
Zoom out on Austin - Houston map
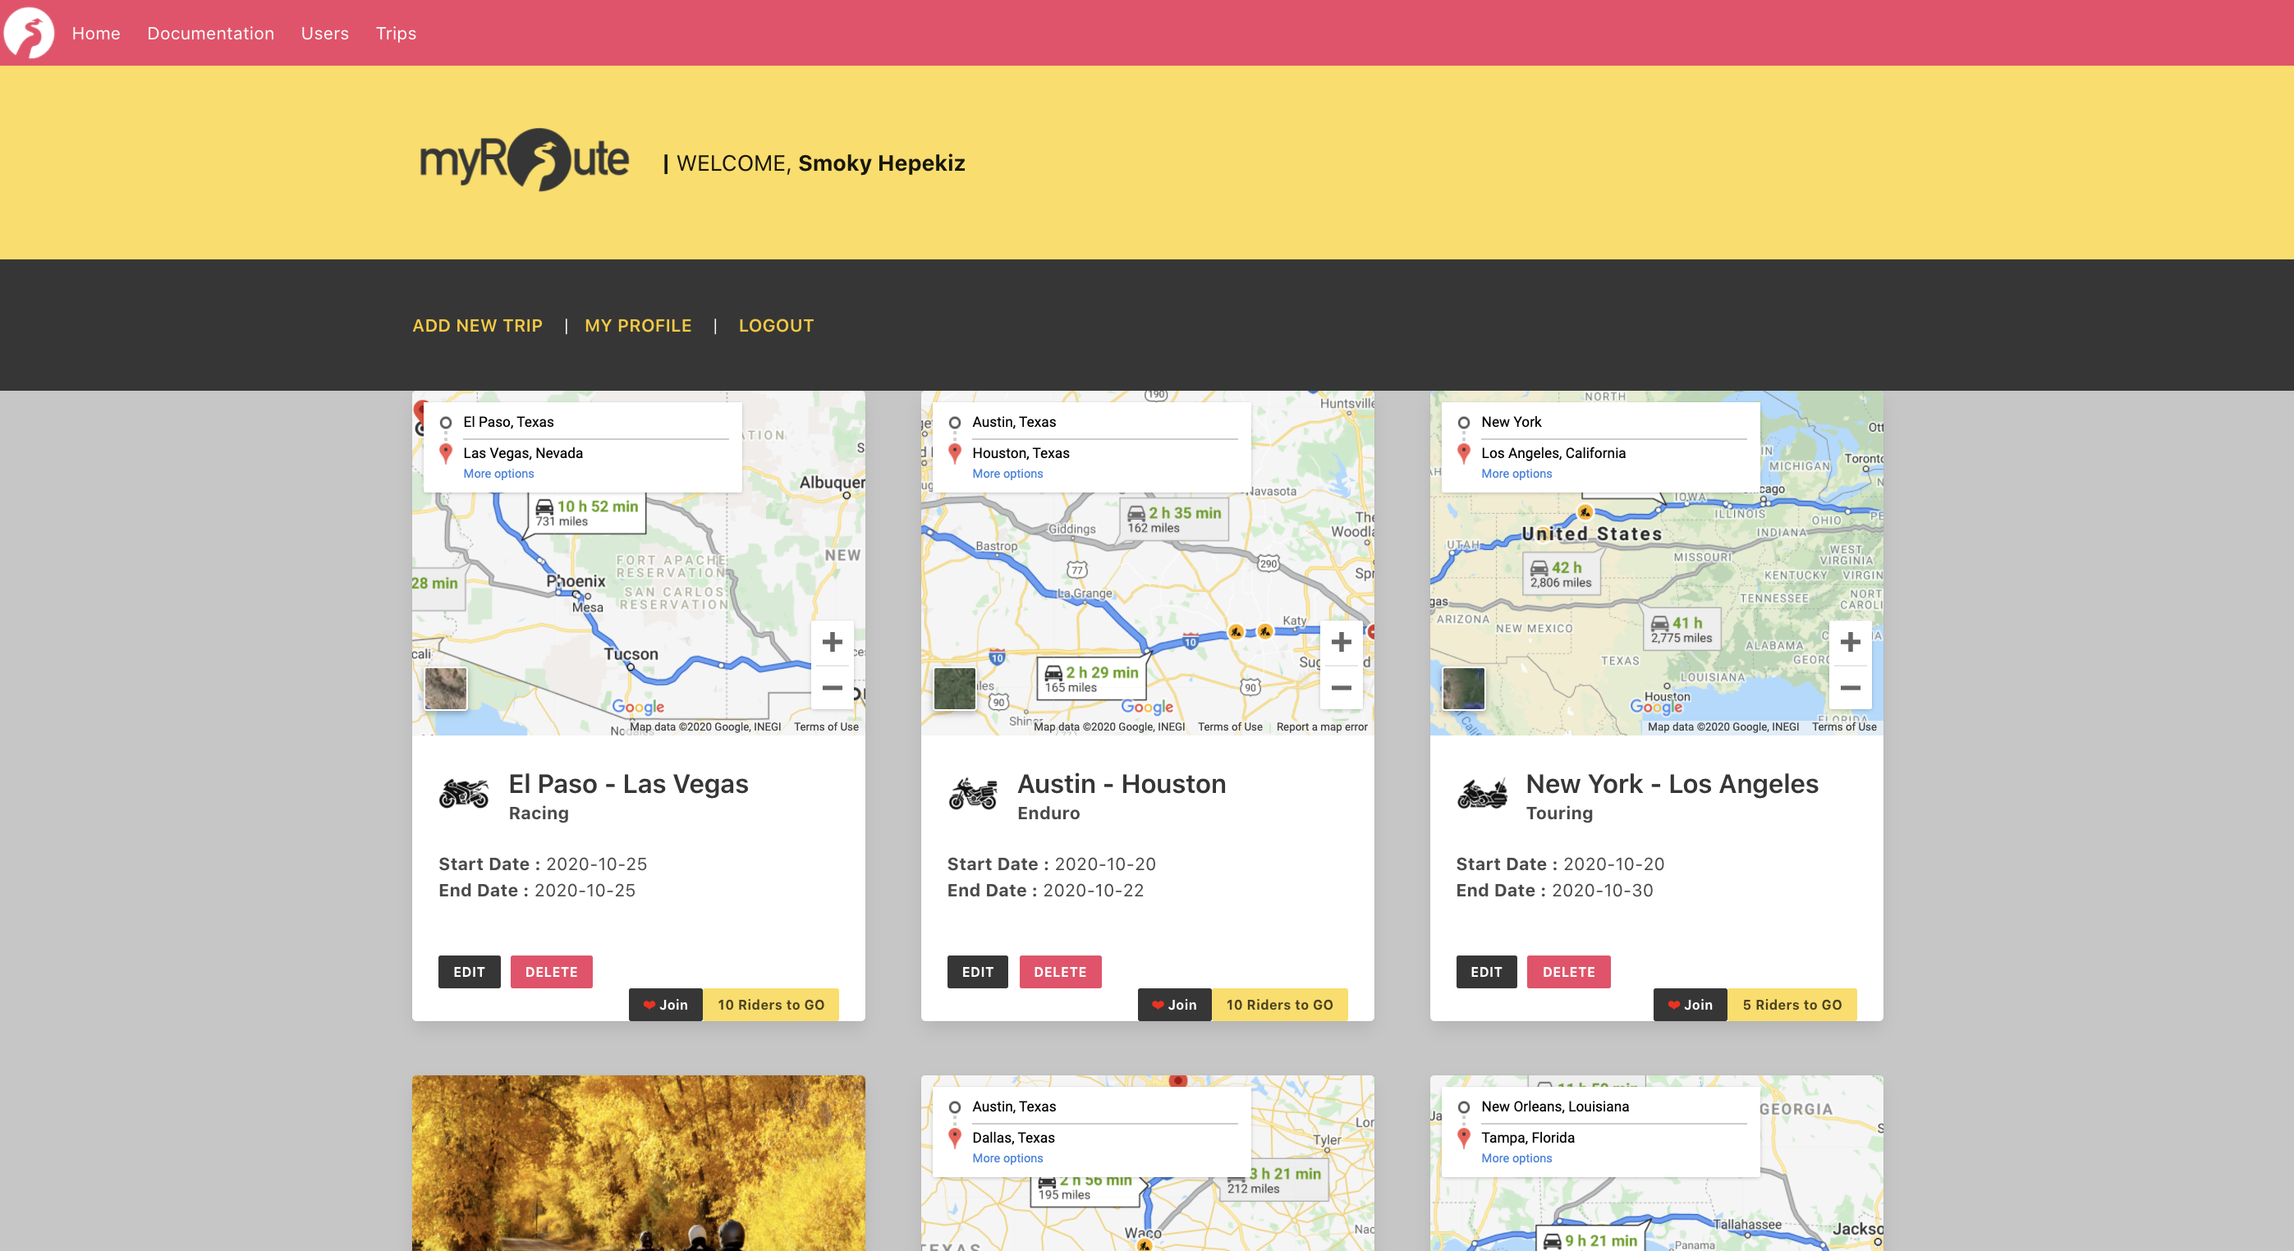(1341, 688)
